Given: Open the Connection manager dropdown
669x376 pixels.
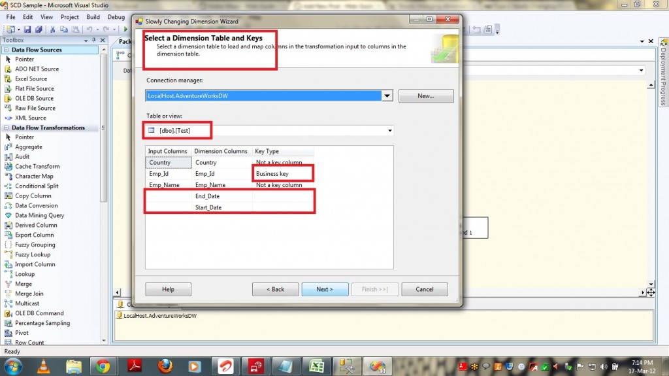Looking at the screenshot, I should [387, 96].
